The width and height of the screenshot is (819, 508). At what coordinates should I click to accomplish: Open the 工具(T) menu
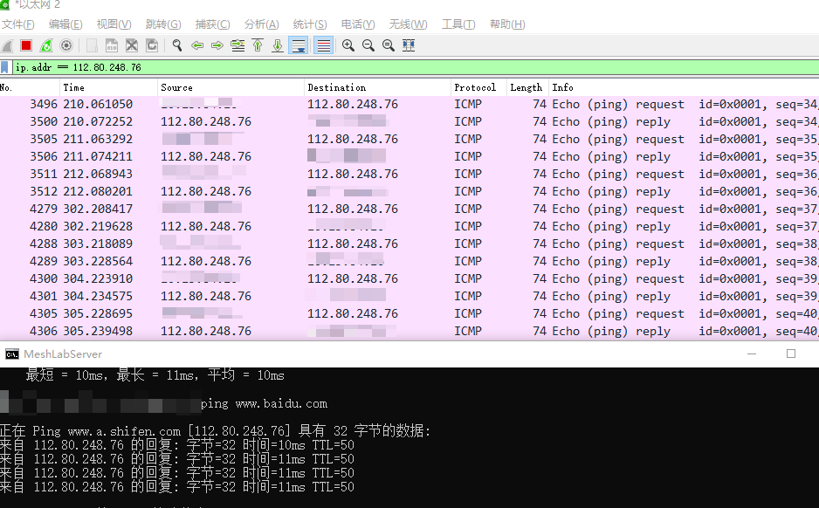pos(458,24)
